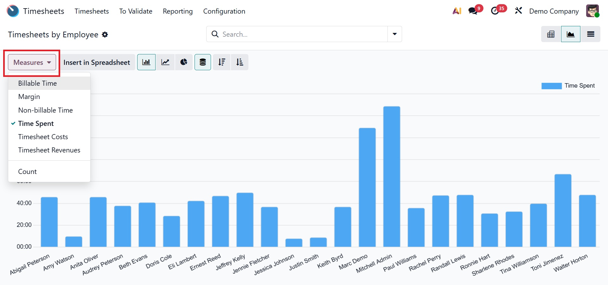Open the pivot table view

pos(551,34)
